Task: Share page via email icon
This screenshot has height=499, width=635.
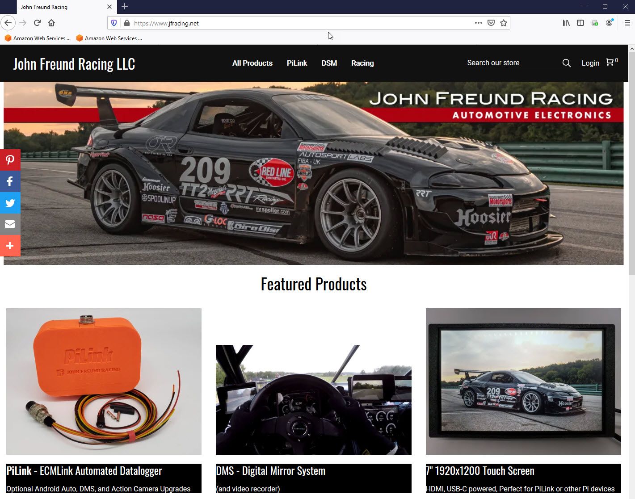Action: [x=10, y=224]
